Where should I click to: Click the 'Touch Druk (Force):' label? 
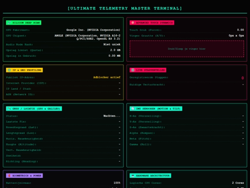145,30
